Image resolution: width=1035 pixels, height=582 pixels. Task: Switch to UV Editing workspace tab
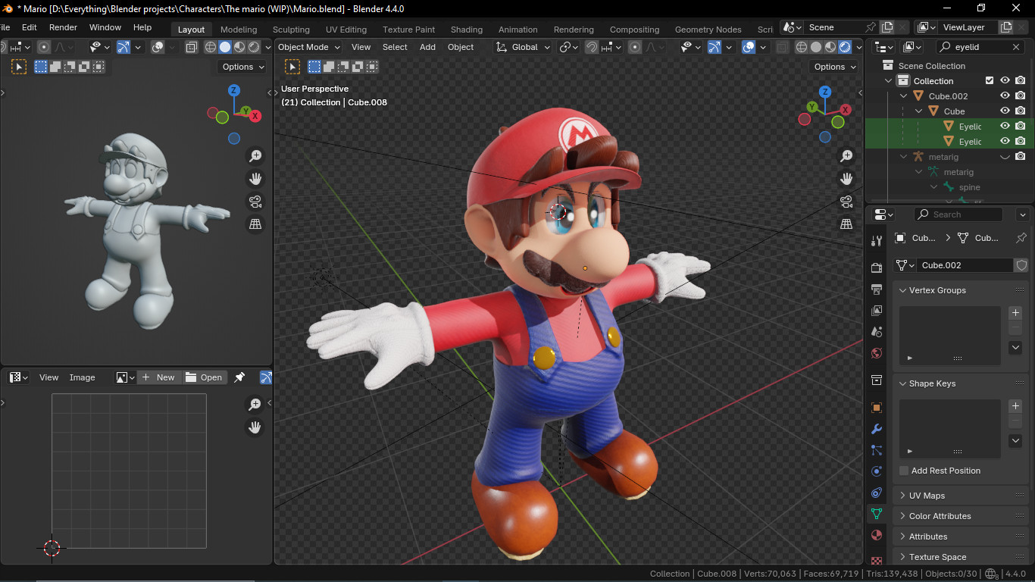coord(346,30)
